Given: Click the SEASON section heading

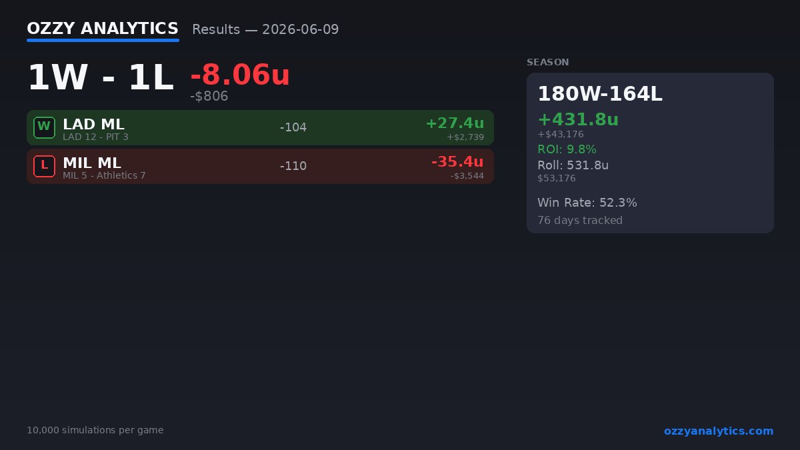Looking at the screenshot, I should [x=548, y=62].
